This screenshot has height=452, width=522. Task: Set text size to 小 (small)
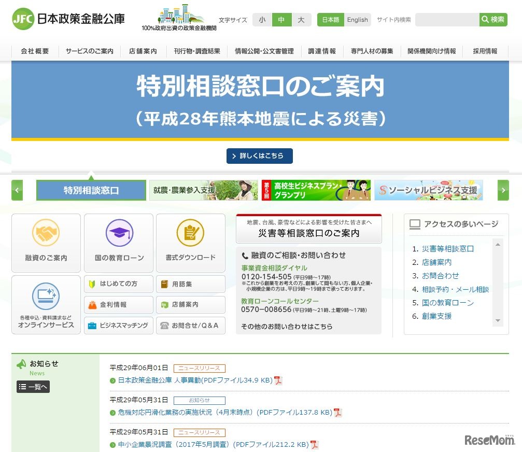262,19
